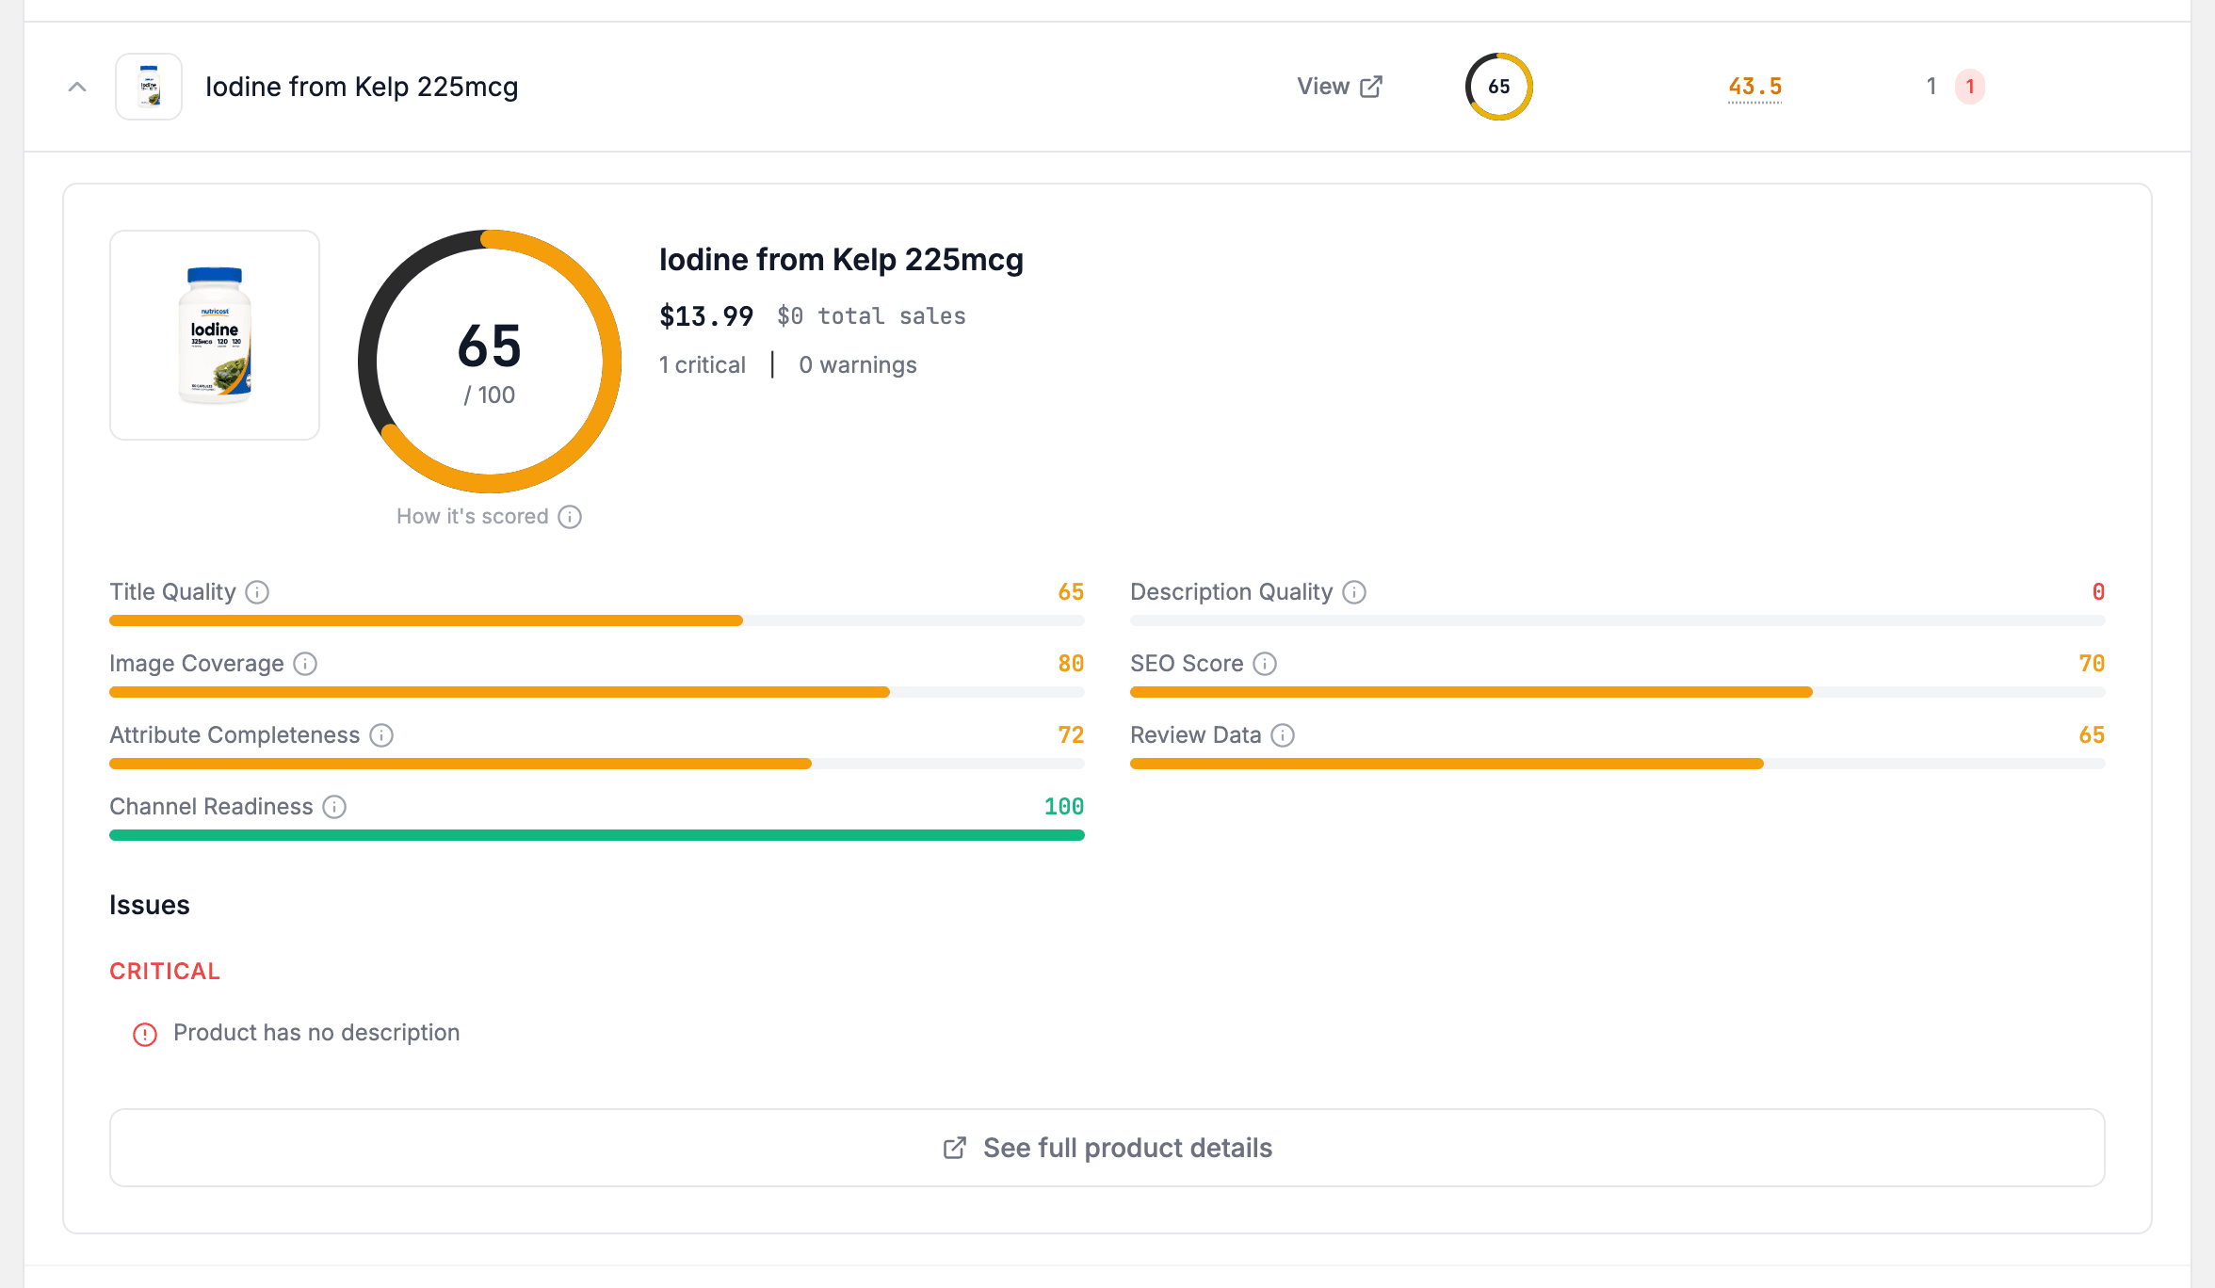This screenshot has width=2215, height=1288.
Task: Click the Issues heading
Action: (150, 906)
